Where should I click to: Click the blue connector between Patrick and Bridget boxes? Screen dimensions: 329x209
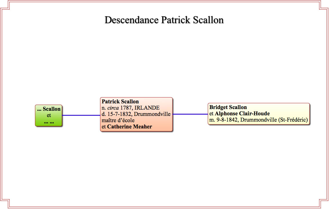pos(190,114)
